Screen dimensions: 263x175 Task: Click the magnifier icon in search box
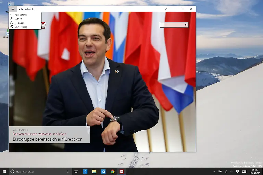point(186,25)
